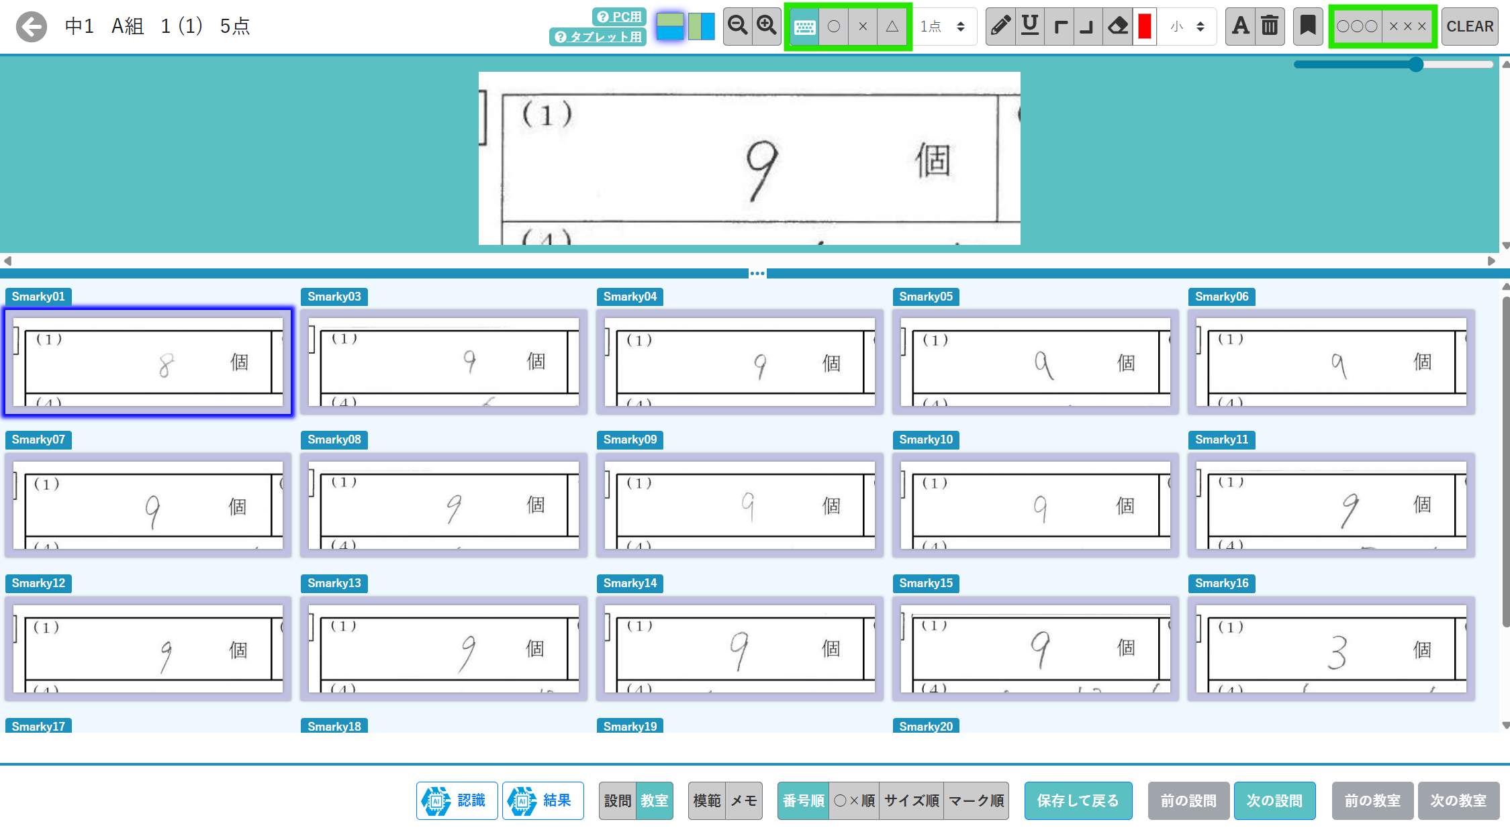Select the Smarky16 answer thumbnail
The image size is (1510, 828).
[x=1330, y=648]
